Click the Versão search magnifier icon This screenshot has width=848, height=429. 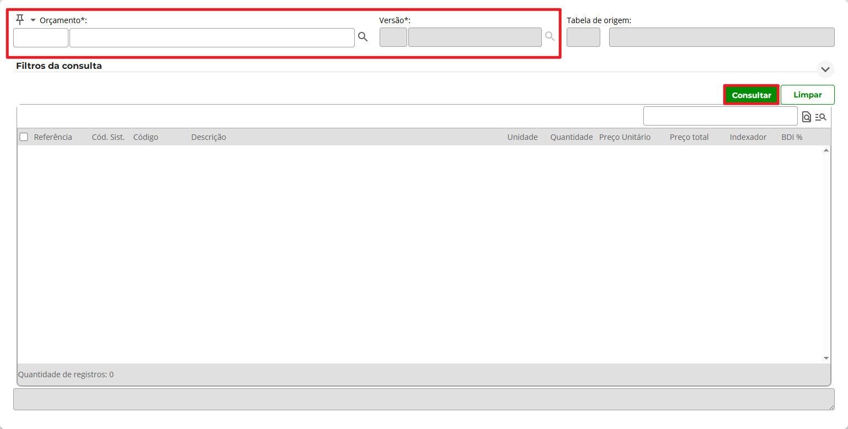click(x=550, y=36)
